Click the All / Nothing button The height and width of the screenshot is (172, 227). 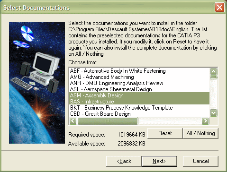200,133
